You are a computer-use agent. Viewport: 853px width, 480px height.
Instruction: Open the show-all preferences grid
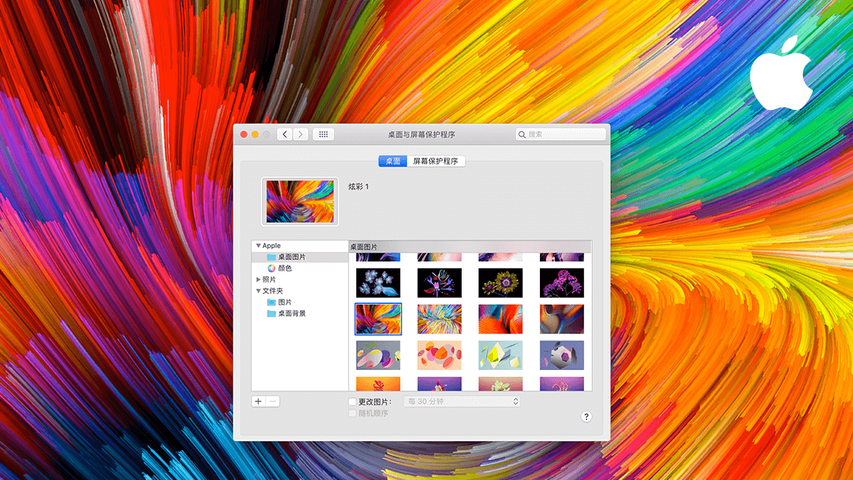point(323,134)
